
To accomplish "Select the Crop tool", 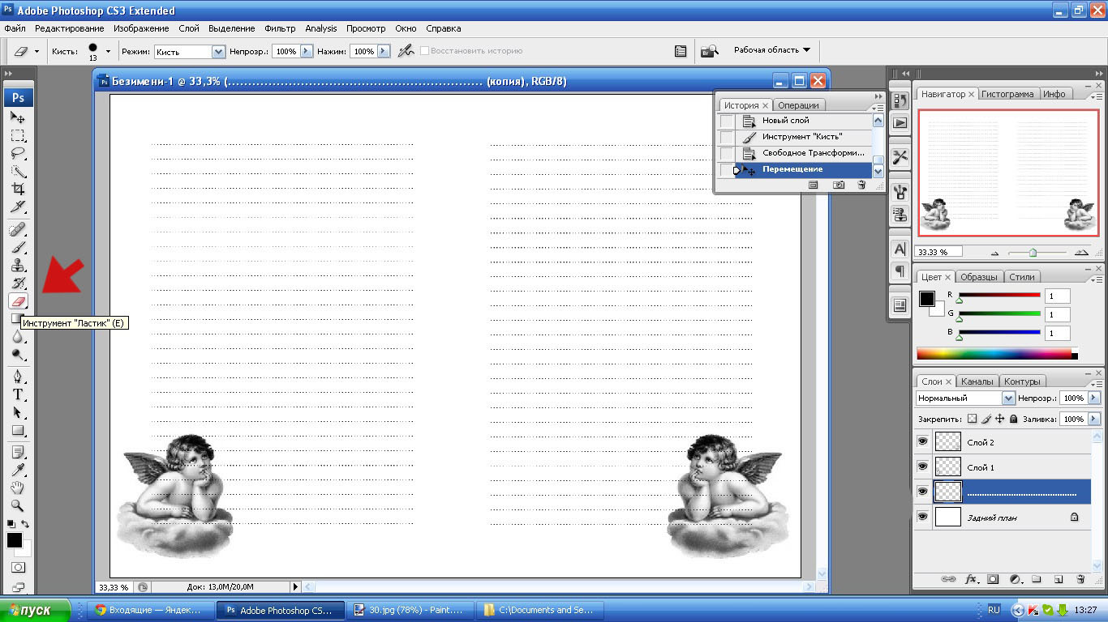I will (x=18, y=189).
